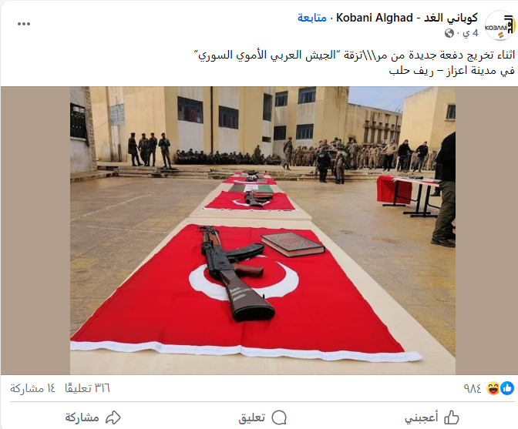Click the Kobani Alghad page profile picture
518x429 pixels.
click(499, 25)
